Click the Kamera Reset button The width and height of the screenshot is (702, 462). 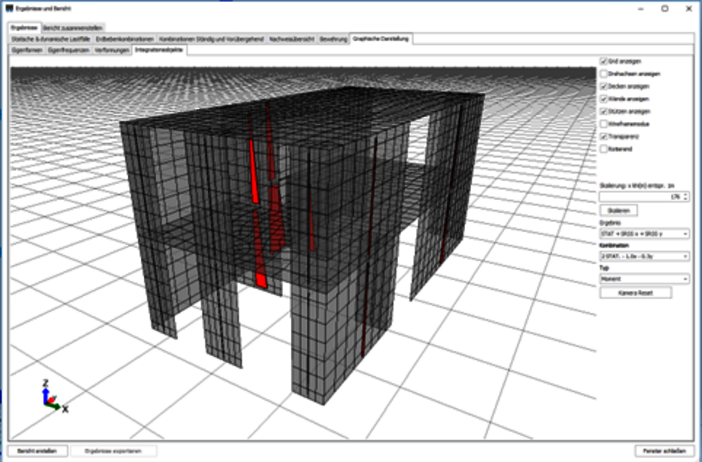(636, 293)
